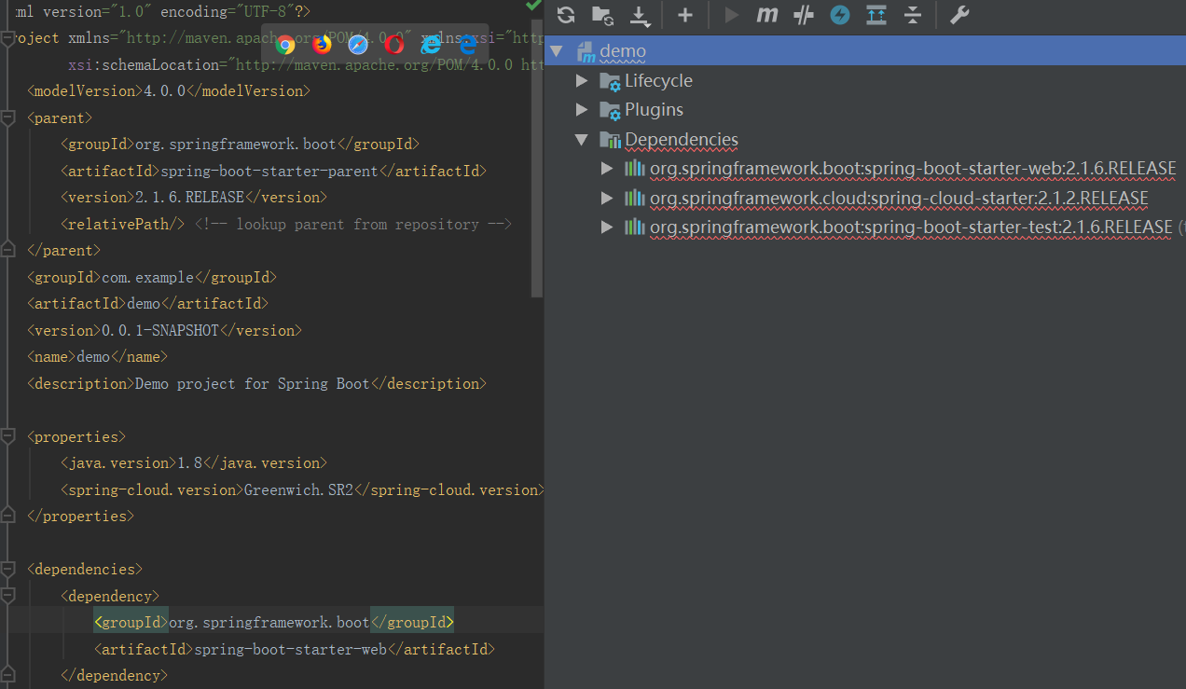The width and height of the screenshot is (1186, 689).
Task: Select the Plugins tree item
Action: tap(654, 110)
